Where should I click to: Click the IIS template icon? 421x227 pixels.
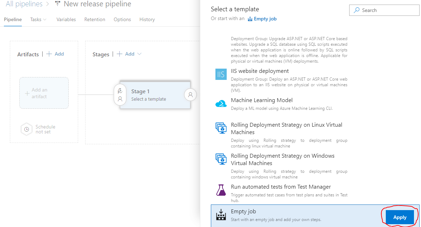pos(221,74)
